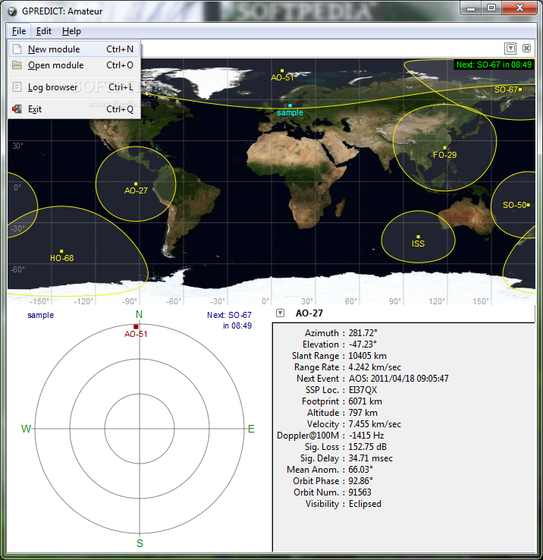
Task: Select the AO-27 satellite marker on map
Action: coord(136,184)
